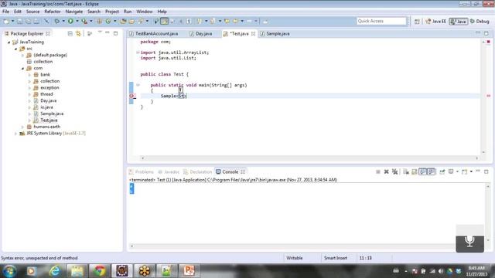Run the program with the green Run icon
Screen dimensions: 495x278
coord(70,22)
